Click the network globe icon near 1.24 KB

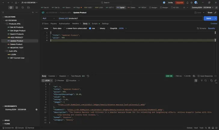[194, 76]
